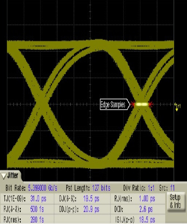The height and width of the screenshot is (224, 187).
Task: Select the Jitter tab
Action: (10, 176)
